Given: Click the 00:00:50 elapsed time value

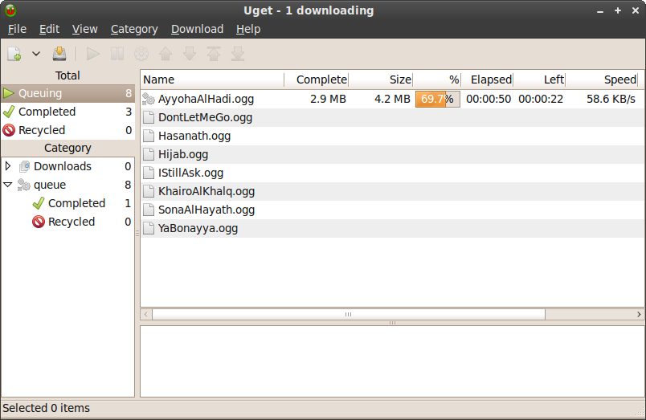Looking at the screenshot, I should coord(489,100).
